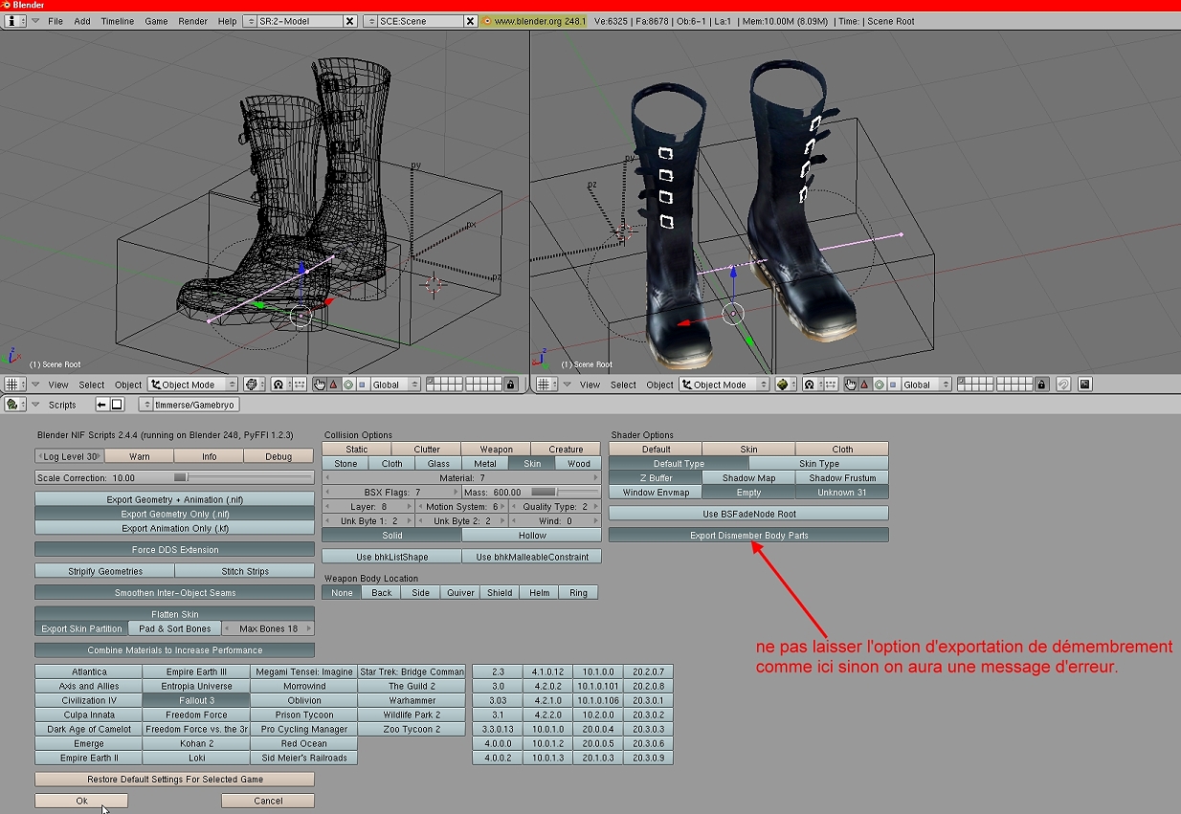Open Global orientation dropdown in left viewport
Viewport: 1181px width, 814px height.
[x=394, y=385]
